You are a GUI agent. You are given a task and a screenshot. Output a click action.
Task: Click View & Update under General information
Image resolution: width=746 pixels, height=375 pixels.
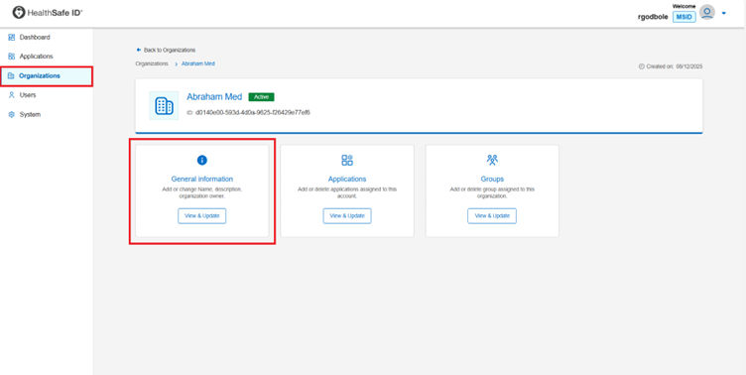tap(202, 215)
